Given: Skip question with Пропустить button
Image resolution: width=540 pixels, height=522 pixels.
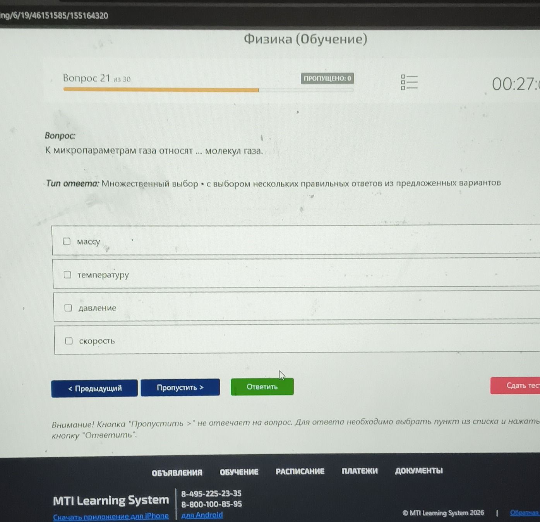Looking at the screenshot, I should coord(180,387).
